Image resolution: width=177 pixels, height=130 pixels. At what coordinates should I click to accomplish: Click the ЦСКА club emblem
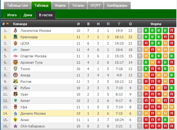pos(15,43)
